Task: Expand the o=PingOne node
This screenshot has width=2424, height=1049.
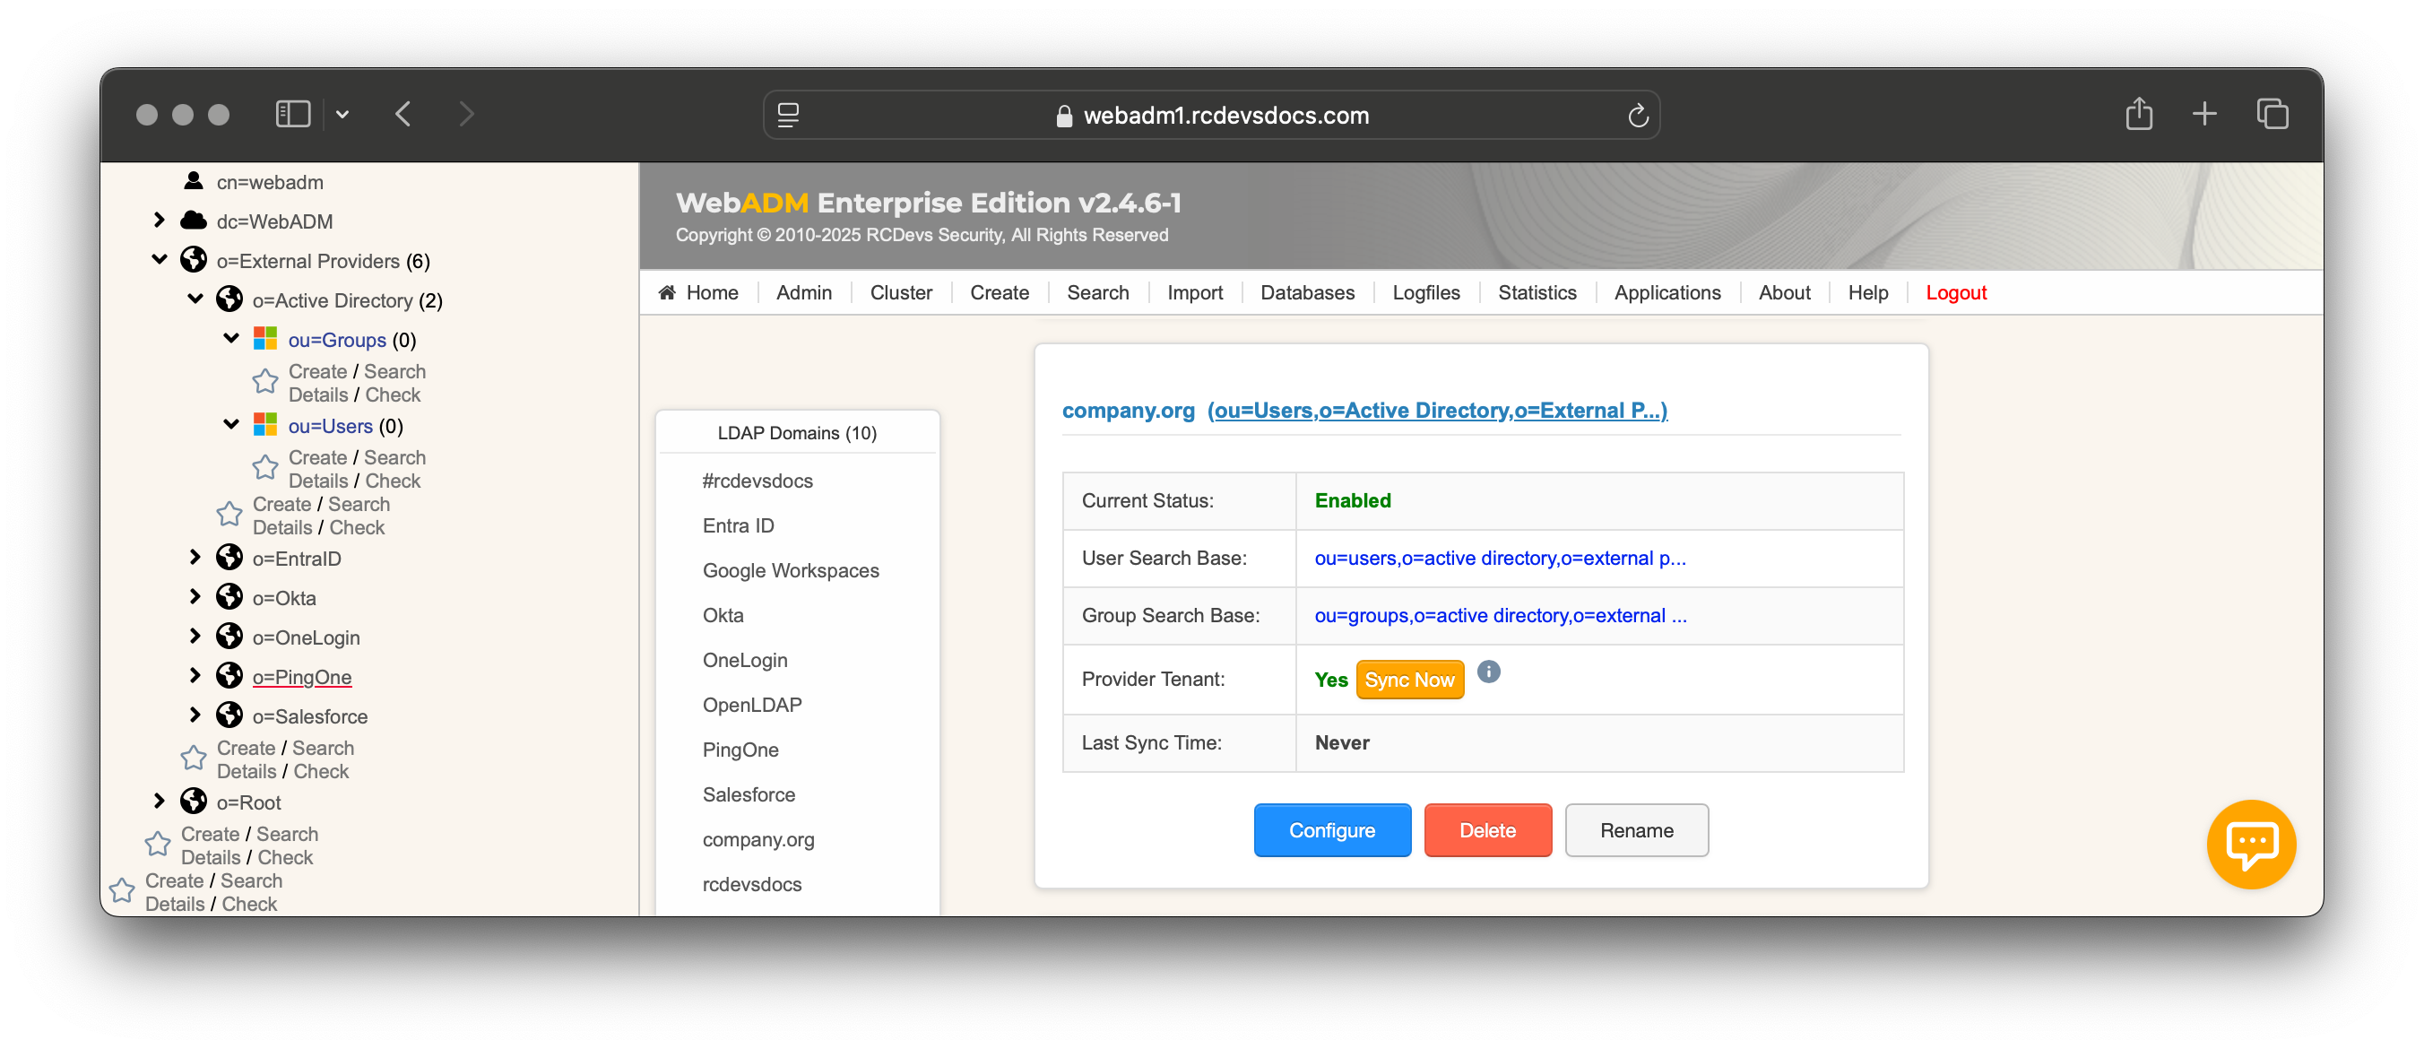Action: point(195,676)
